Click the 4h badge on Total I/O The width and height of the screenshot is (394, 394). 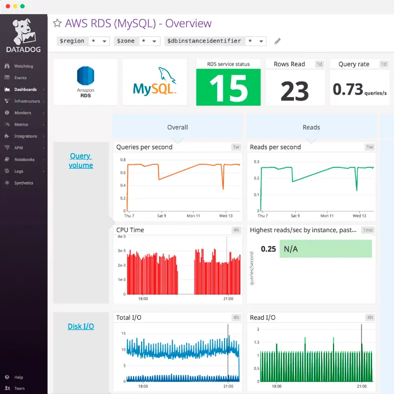coord(236,317)
